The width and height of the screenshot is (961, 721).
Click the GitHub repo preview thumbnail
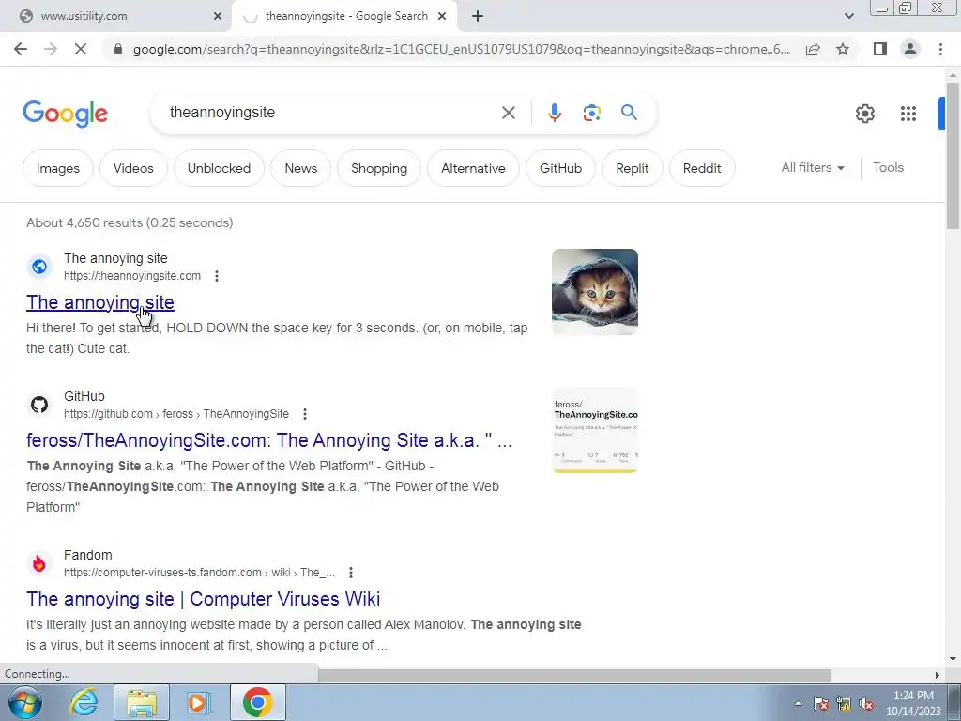pos(594,430)
